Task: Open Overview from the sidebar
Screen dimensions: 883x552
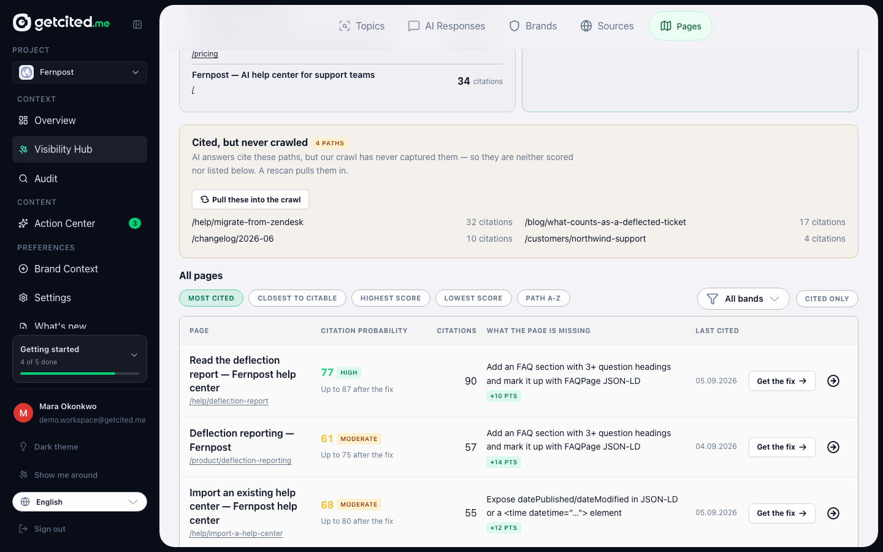Action: click(x=80, y=121)
